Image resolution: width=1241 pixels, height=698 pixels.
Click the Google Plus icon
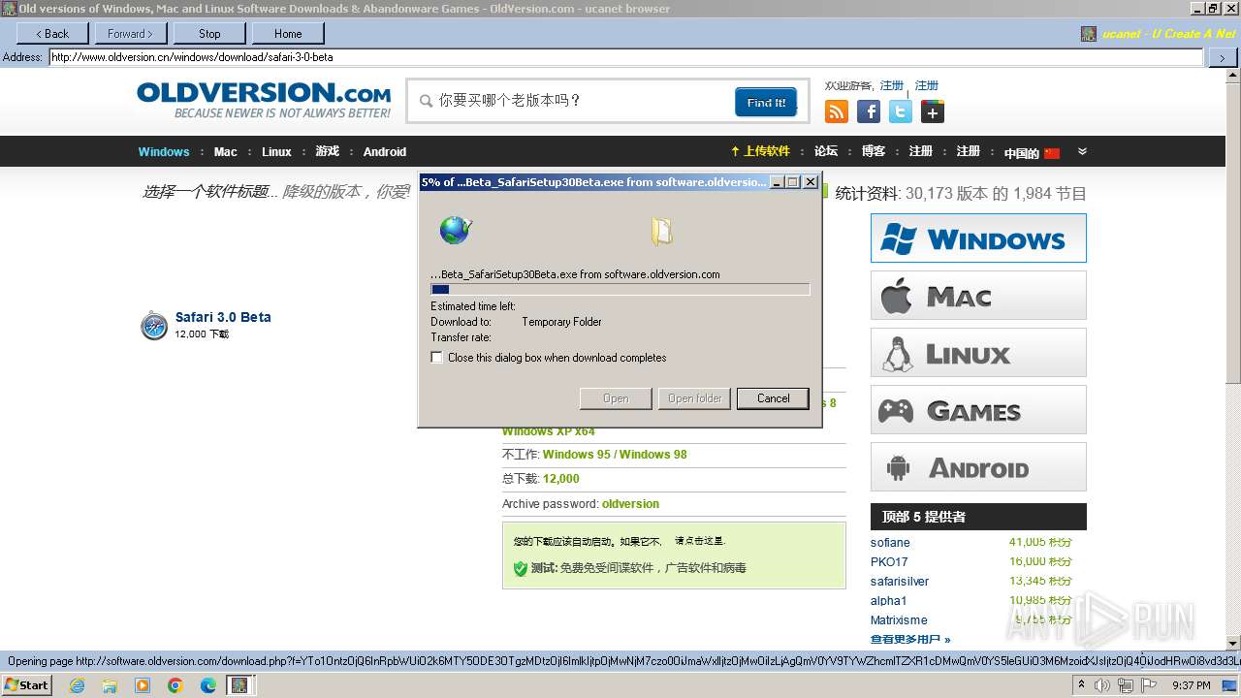933,111
